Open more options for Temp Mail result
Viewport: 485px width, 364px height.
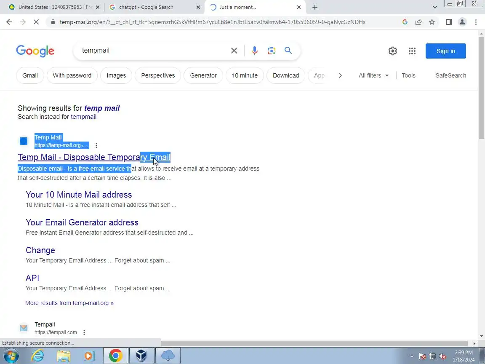[96, 145]
